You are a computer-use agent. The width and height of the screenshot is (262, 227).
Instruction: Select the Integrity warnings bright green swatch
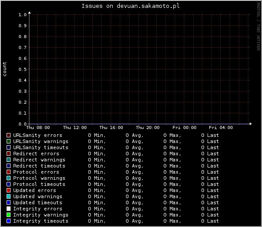pos(8,215)
